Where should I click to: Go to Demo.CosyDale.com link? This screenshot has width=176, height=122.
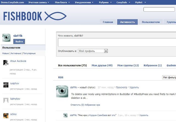pyautogui.click(x=12, y=2)
